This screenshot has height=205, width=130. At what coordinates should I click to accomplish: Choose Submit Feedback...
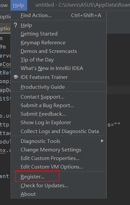point(59,114)
